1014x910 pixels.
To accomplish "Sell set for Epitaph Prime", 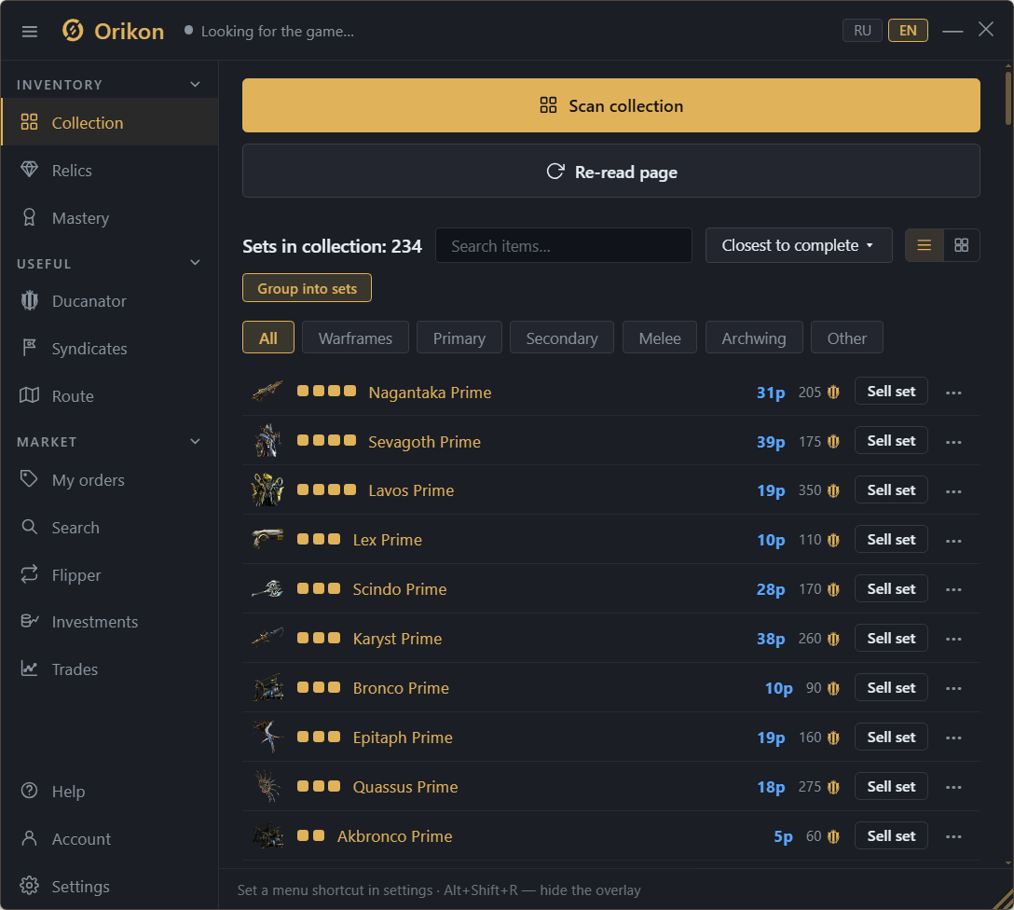I will tap(891, 737).
